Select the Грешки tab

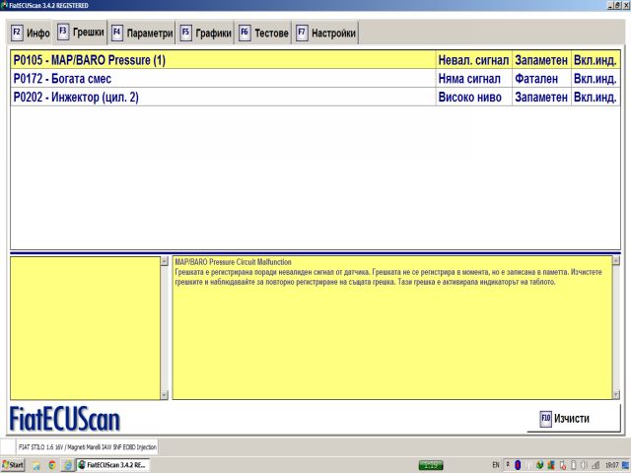point(81,32)
